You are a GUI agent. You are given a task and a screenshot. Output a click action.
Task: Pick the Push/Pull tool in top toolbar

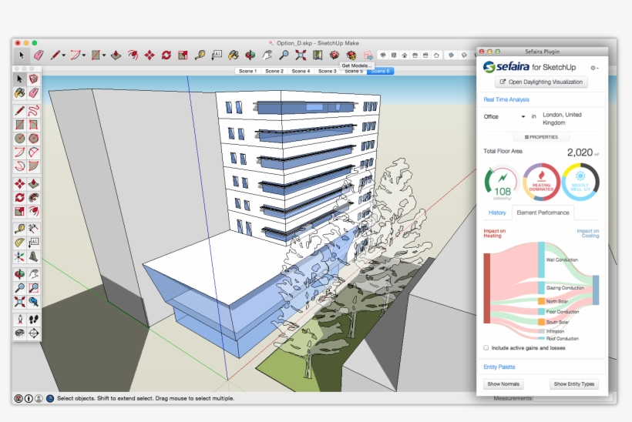click(116, 55)
